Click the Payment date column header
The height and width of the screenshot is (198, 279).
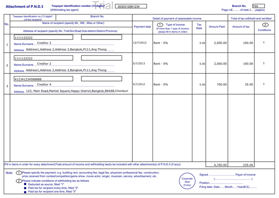142,27
